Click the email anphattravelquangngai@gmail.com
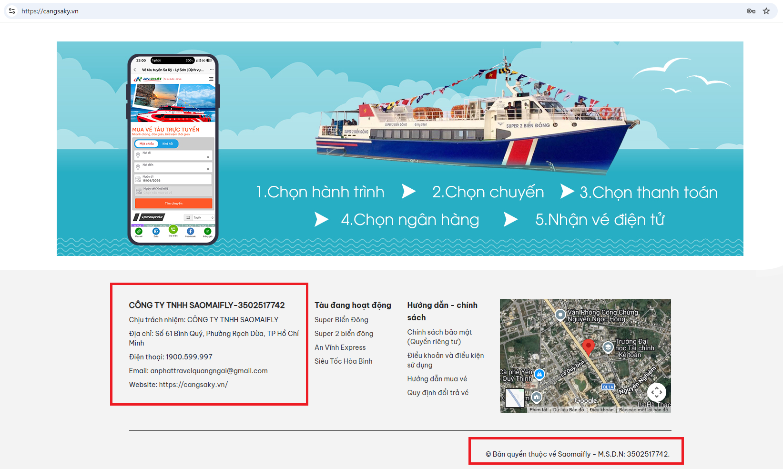This screenshot has width=783, height=469. tap(209, 371)
